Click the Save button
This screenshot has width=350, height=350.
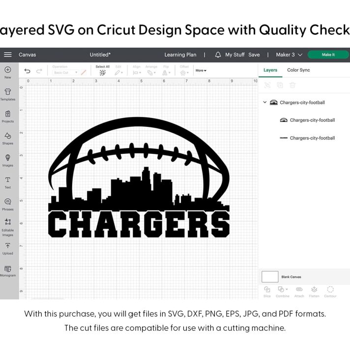254,55
